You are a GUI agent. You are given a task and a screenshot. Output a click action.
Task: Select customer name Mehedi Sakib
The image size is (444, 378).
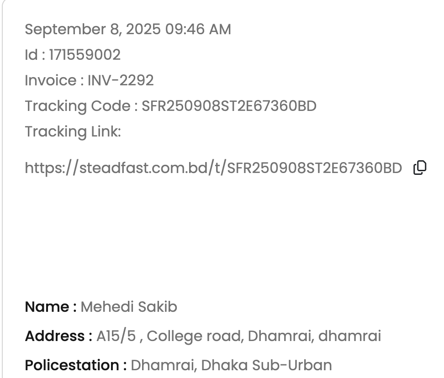(x=129, y=307)
